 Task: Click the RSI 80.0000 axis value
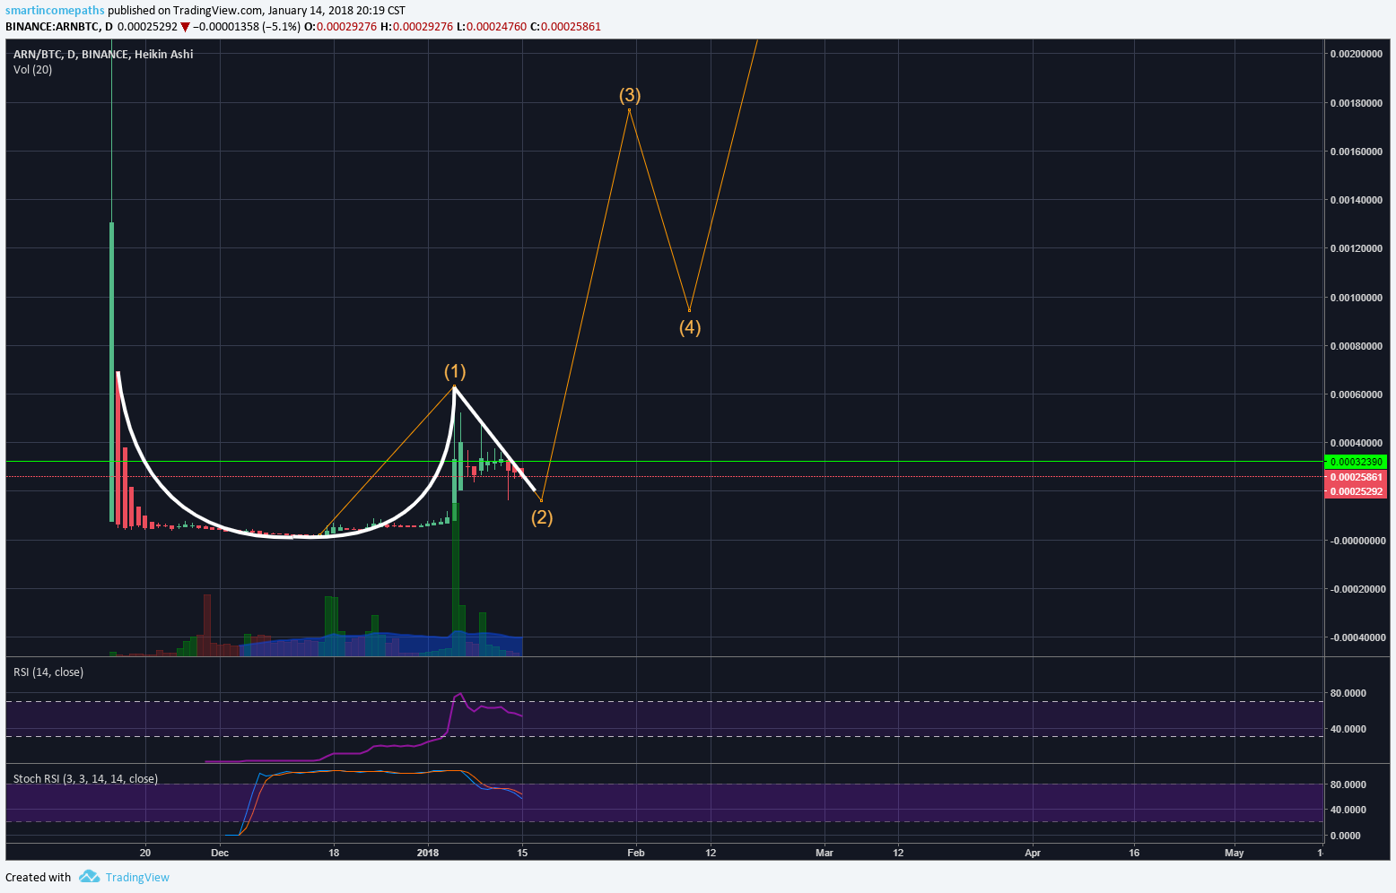(x=1348, y=693)
